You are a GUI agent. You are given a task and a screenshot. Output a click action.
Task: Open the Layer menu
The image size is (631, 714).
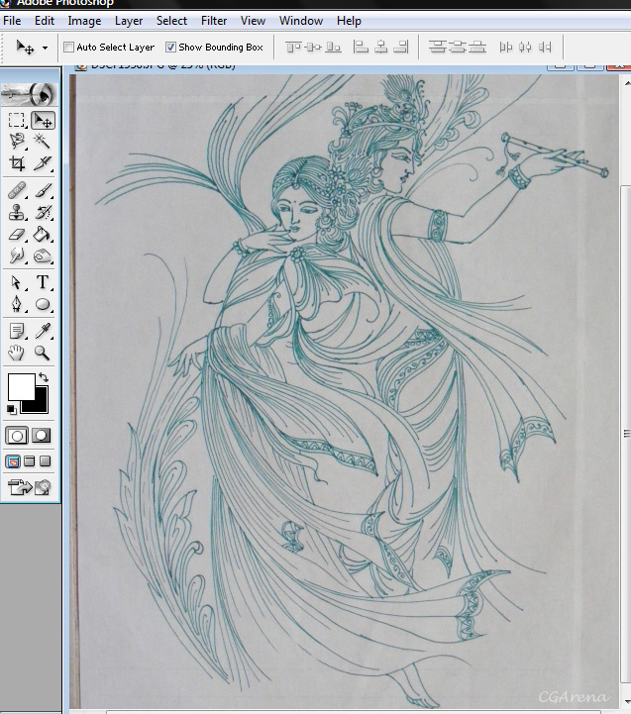point(129,21)
